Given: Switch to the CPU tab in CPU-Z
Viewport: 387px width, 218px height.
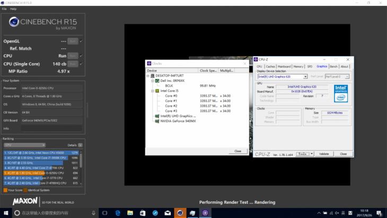Looking at the screenshot, I should [259, 67].
